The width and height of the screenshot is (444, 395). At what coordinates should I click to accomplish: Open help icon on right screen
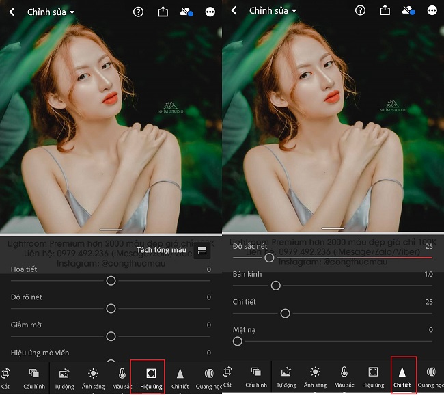pyautogui.click(x=360, y=10)
